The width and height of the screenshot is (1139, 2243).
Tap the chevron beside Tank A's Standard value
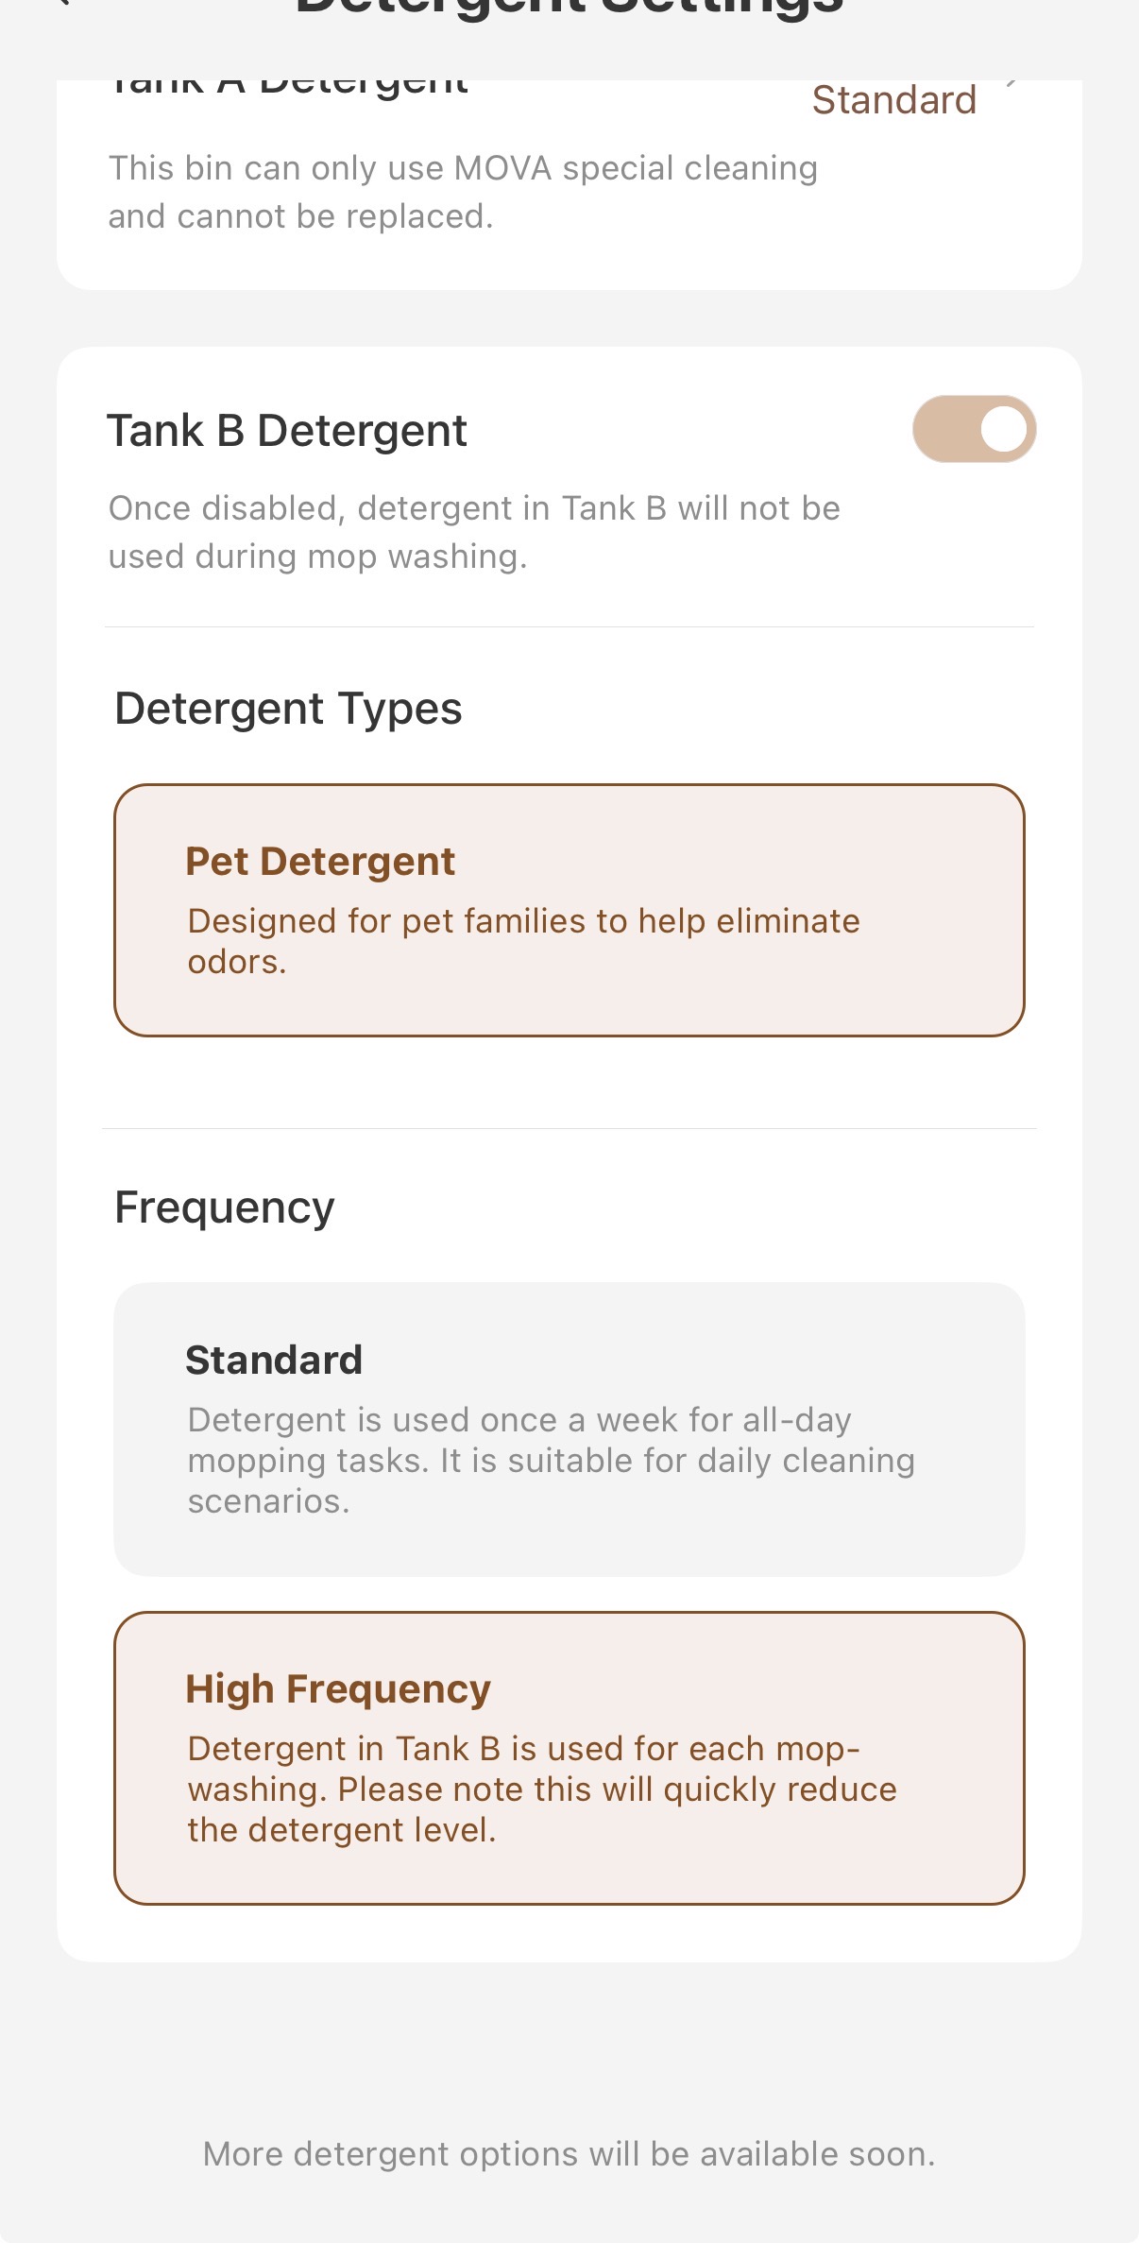(1012, 85)
